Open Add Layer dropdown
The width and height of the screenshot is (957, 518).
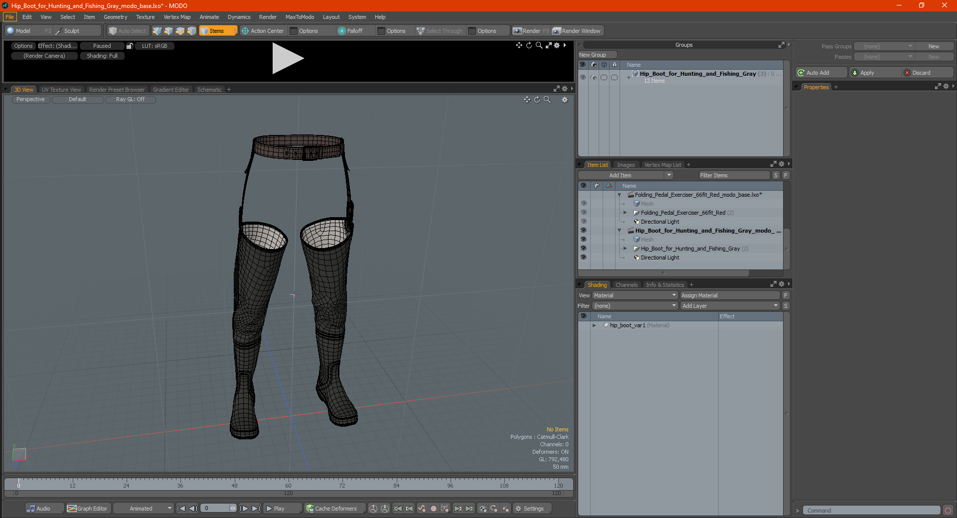[730, 306]
